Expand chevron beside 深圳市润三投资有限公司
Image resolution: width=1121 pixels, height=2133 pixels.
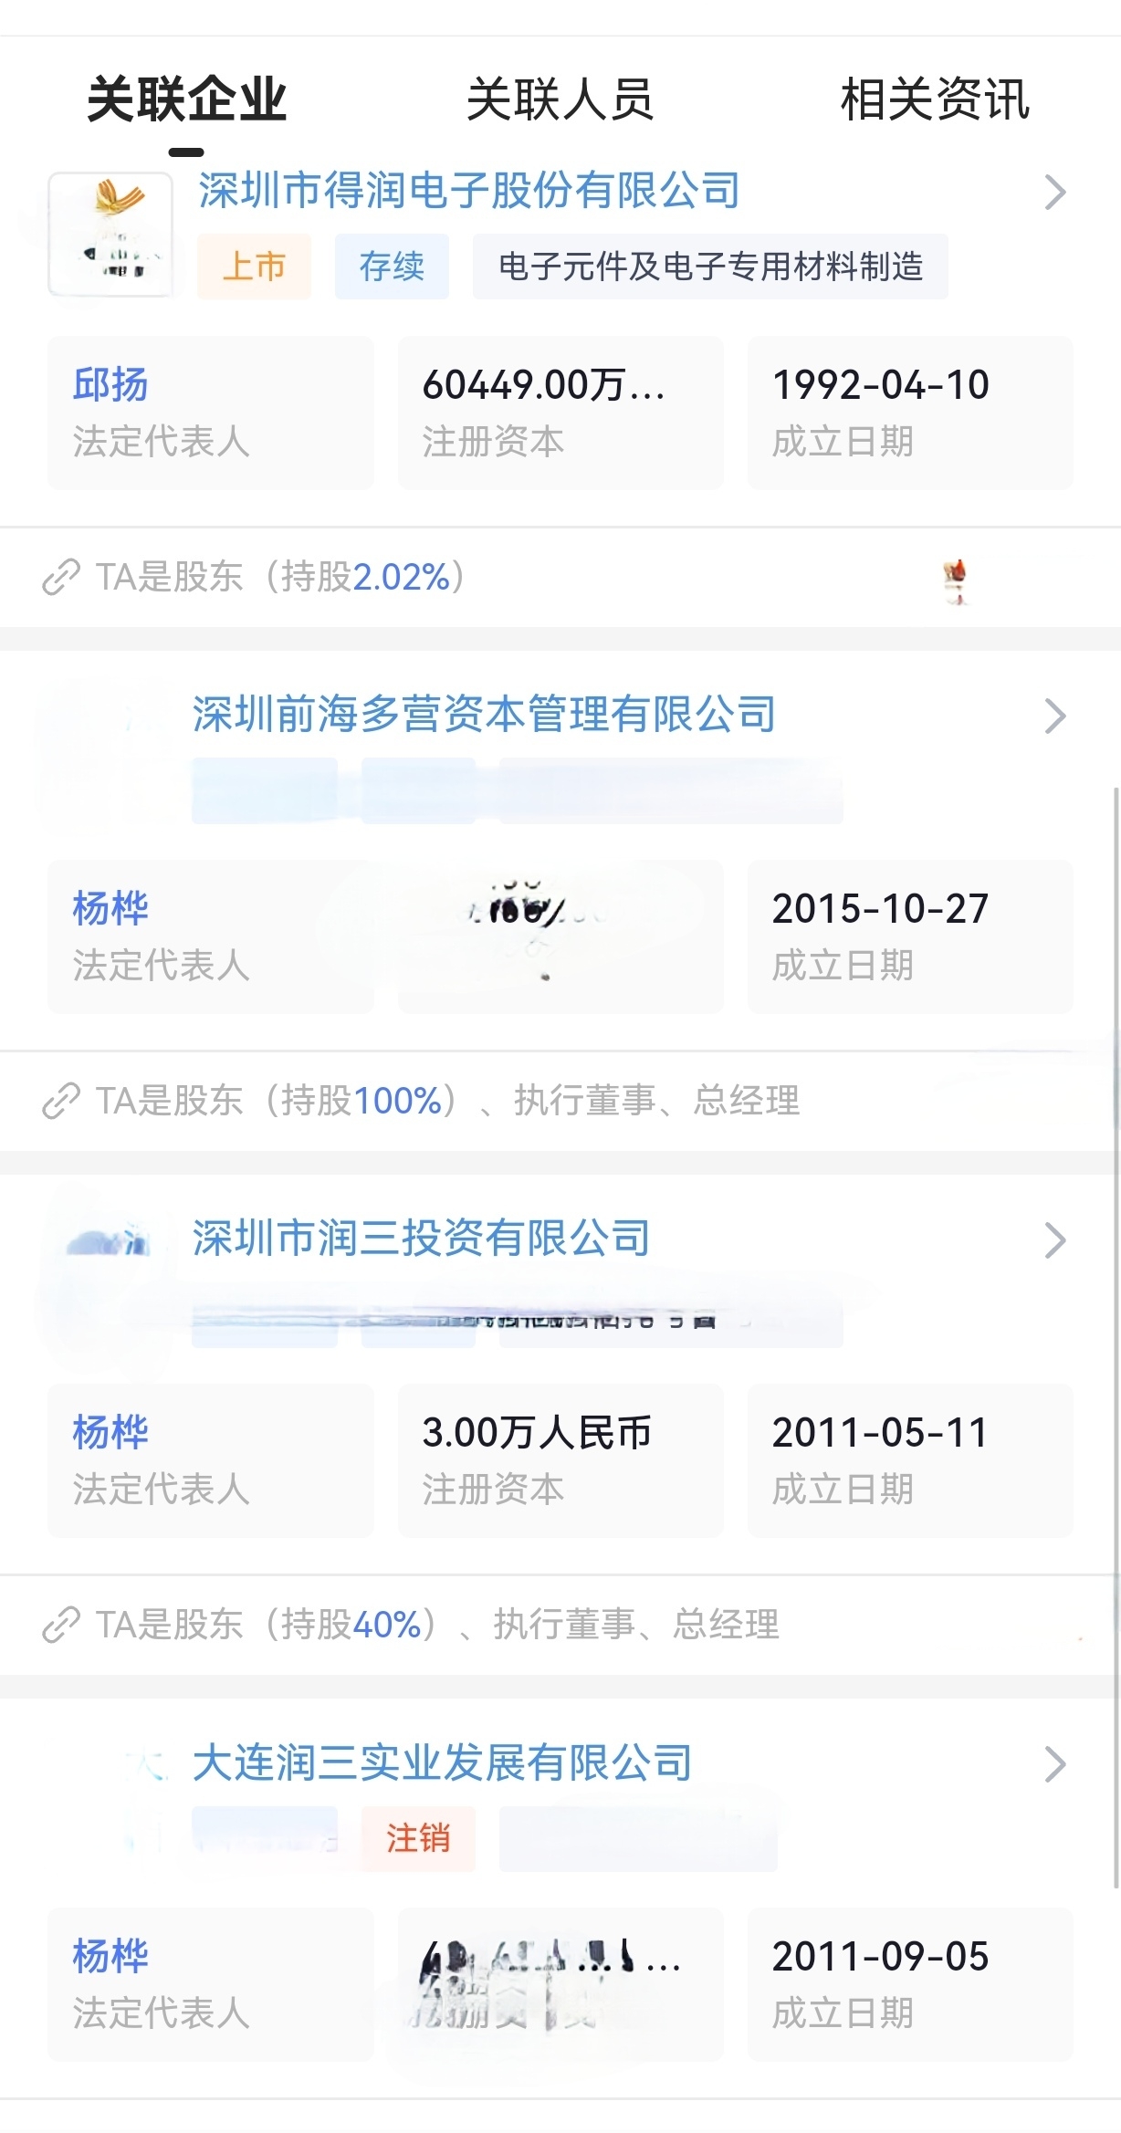[x=1055, y=1239]
